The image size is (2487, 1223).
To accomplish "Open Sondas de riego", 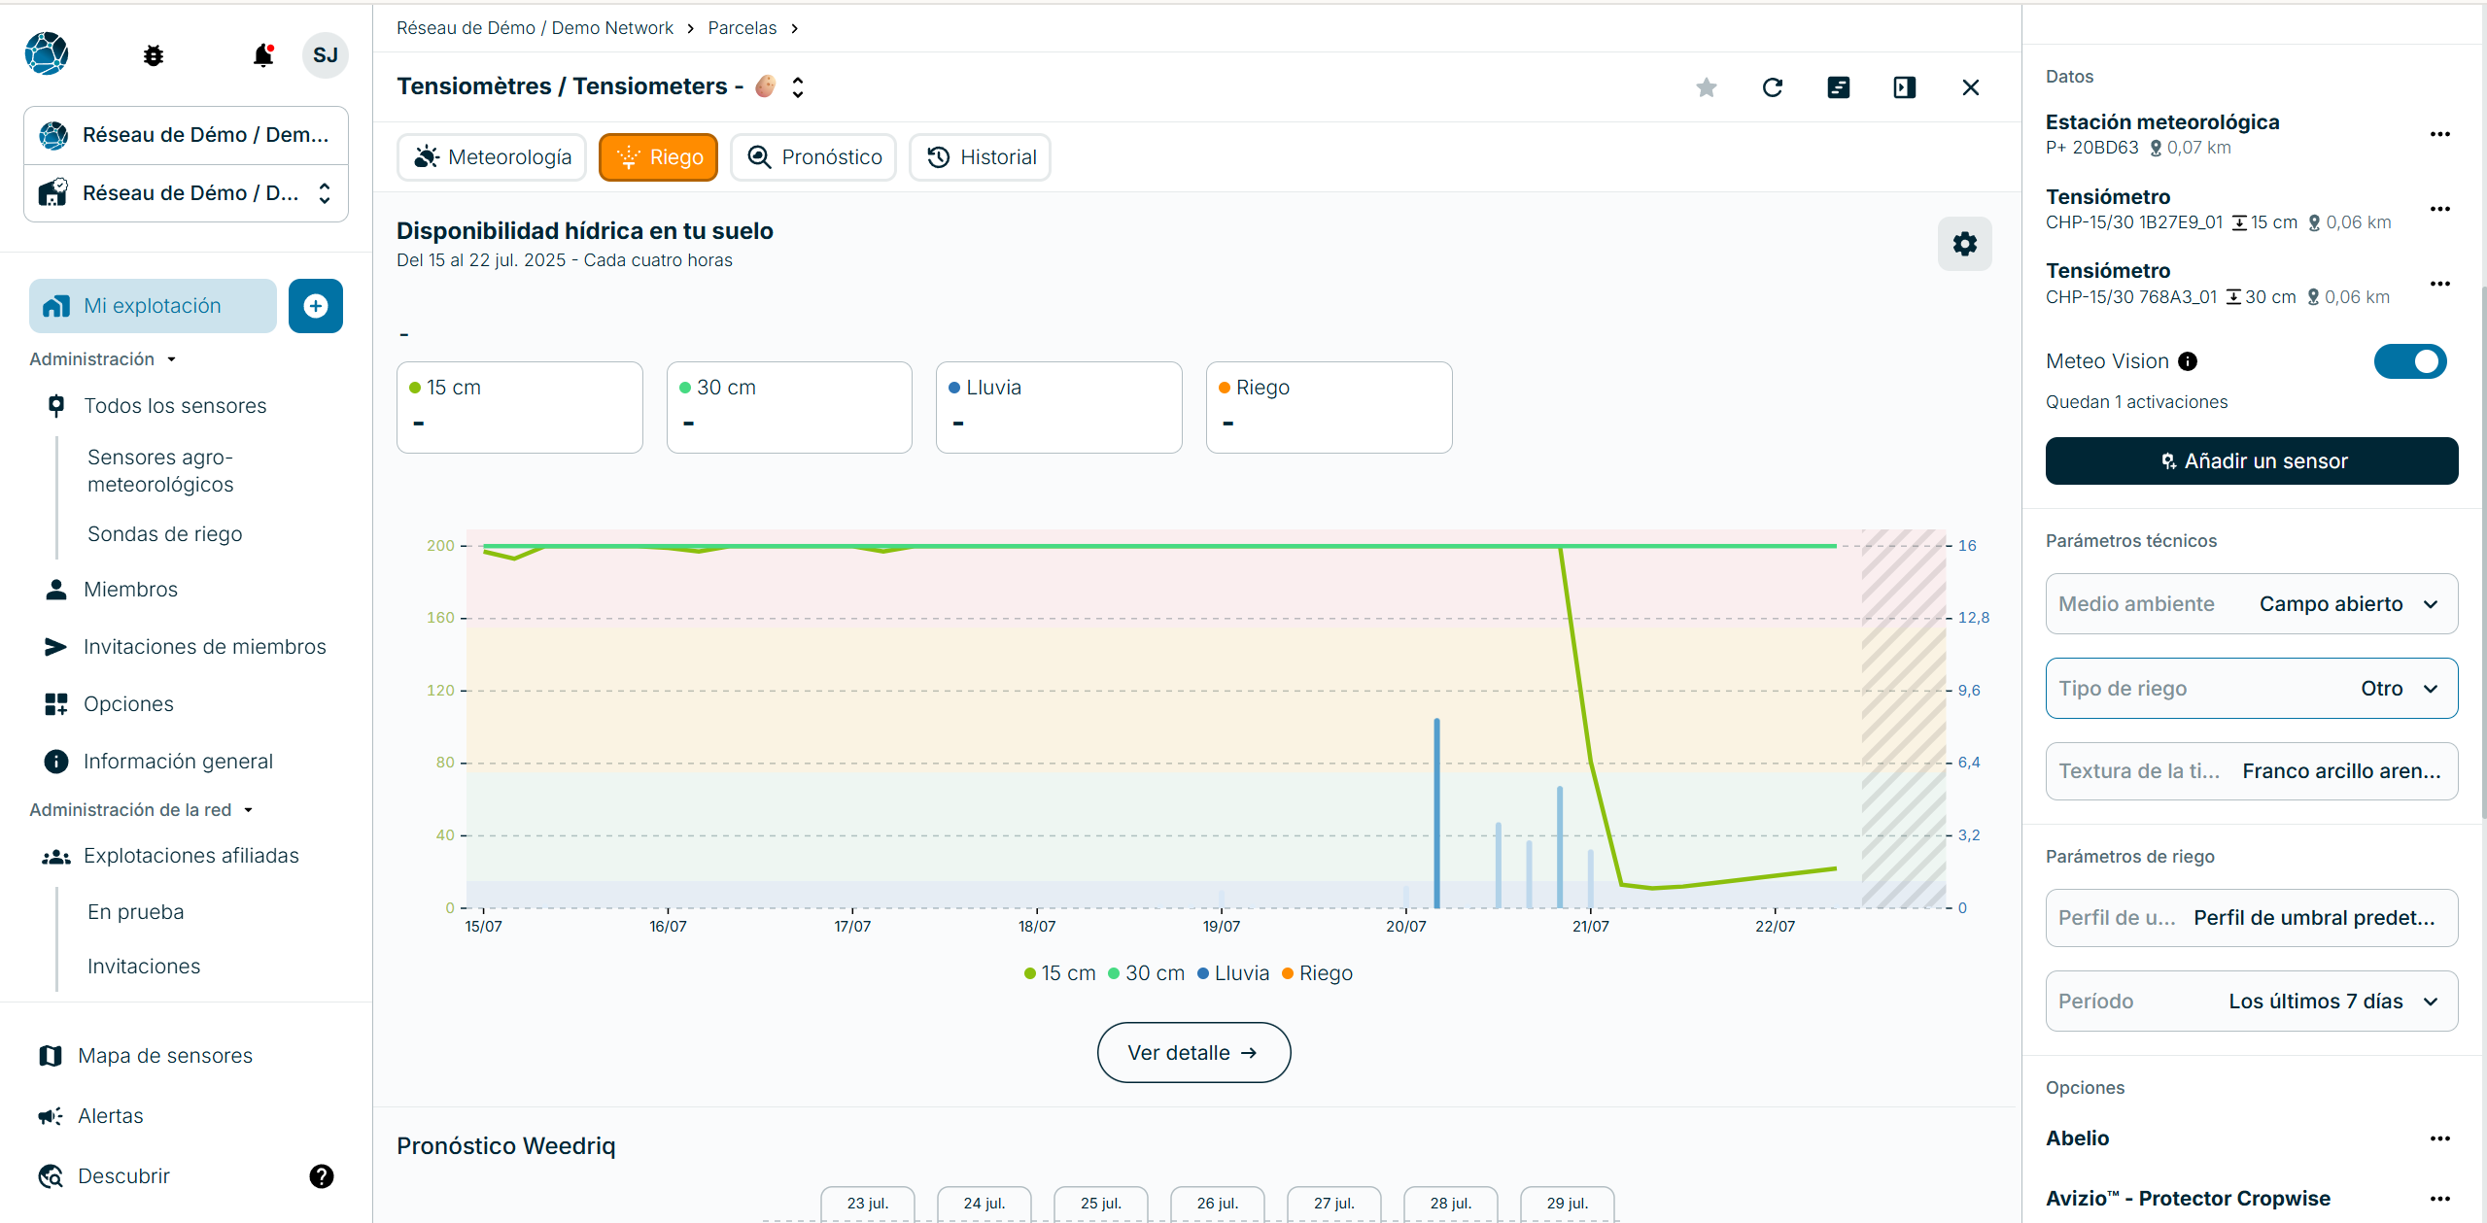I will coord(165,534).
